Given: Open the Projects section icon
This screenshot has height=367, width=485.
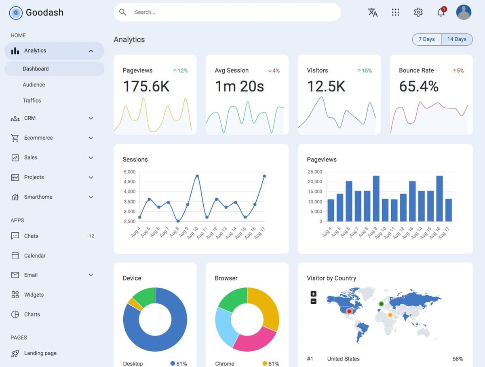Looking at the screenshot, I should [15, 177].
